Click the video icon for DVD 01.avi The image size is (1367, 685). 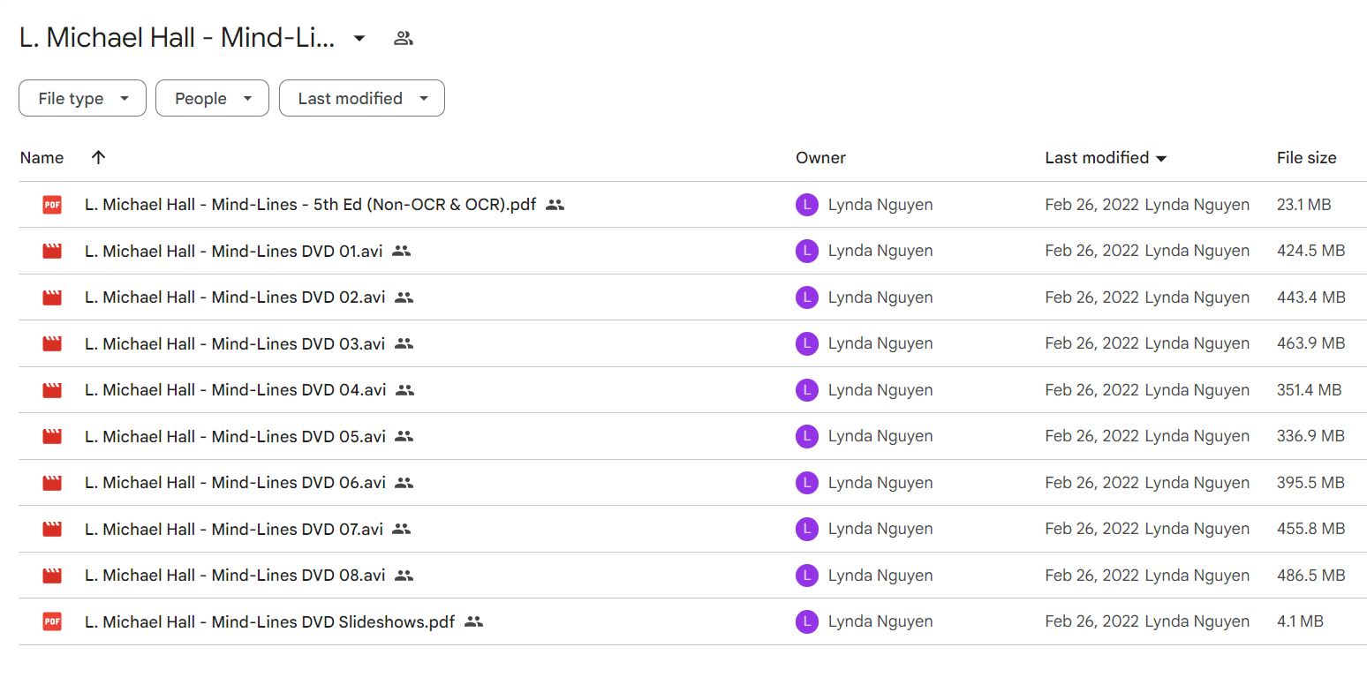point(52,251)
